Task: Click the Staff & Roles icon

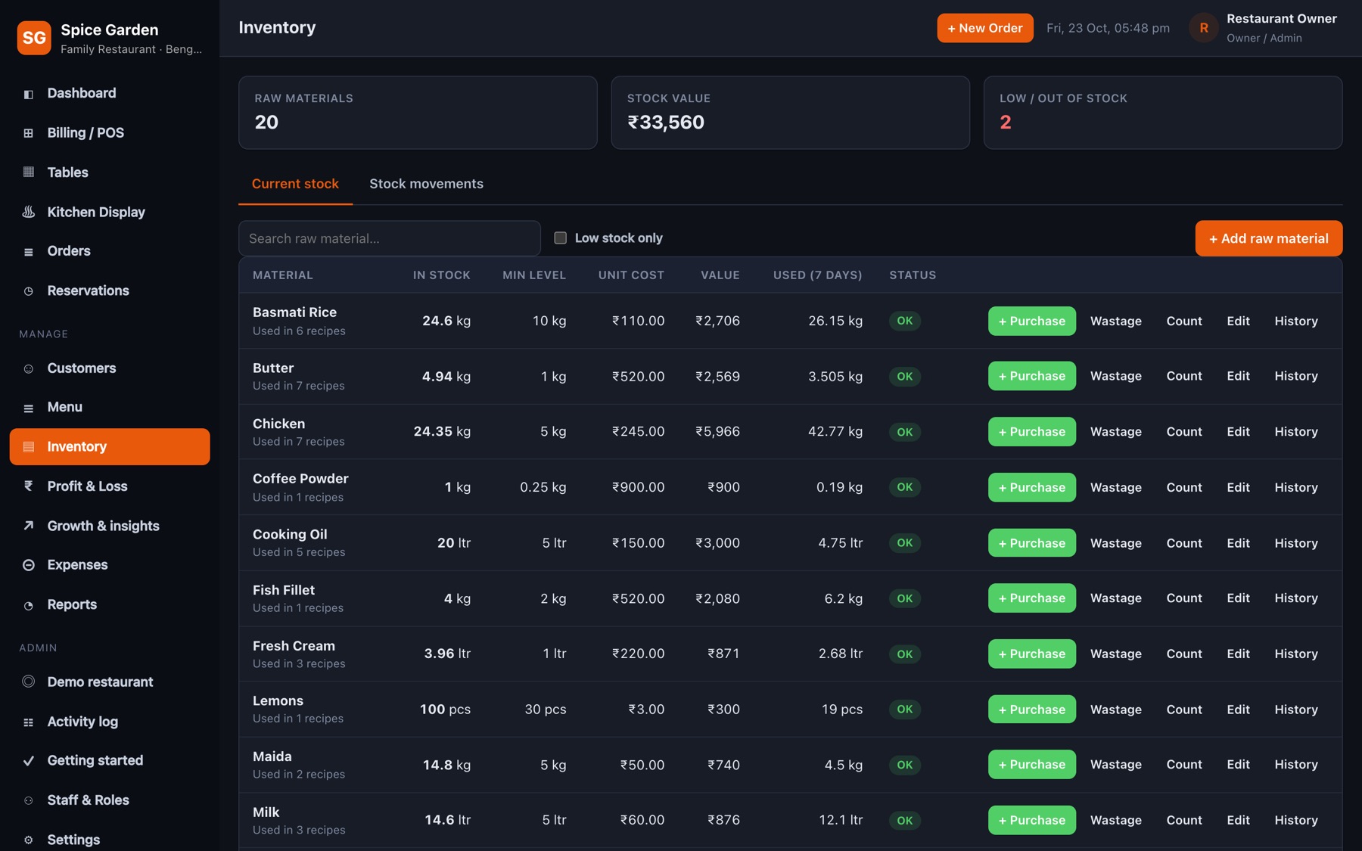Action: click(x=29, y=800)
